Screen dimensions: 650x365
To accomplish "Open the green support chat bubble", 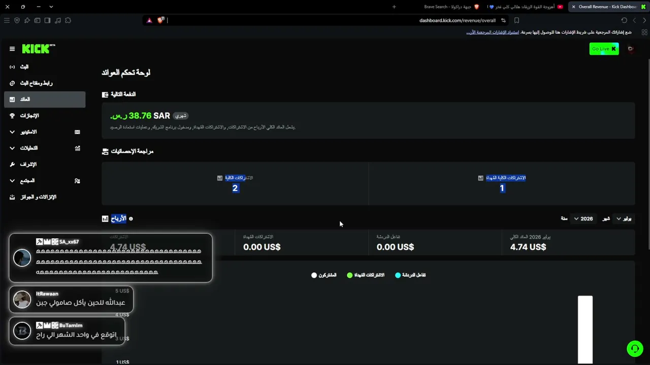I will [635, 348].
